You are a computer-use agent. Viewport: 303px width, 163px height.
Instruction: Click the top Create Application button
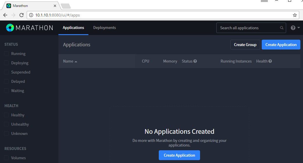click(x=281, y=45)
